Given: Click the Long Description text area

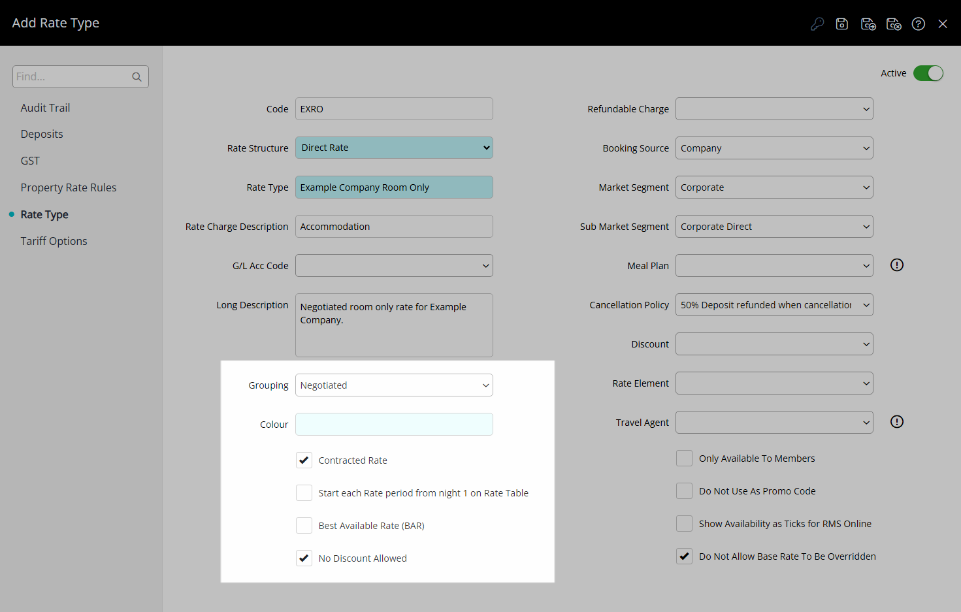Looking at the screenshot, I should pos(394,325).
